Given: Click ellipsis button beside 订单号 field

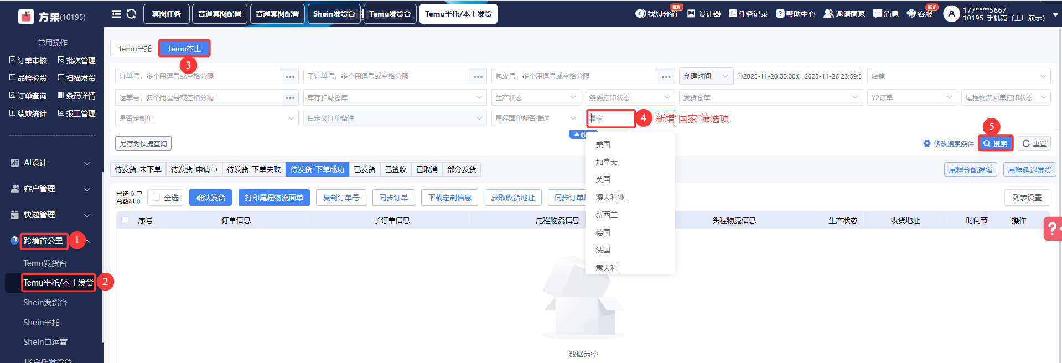Looking at the screenshot, I should coord(290,76).
